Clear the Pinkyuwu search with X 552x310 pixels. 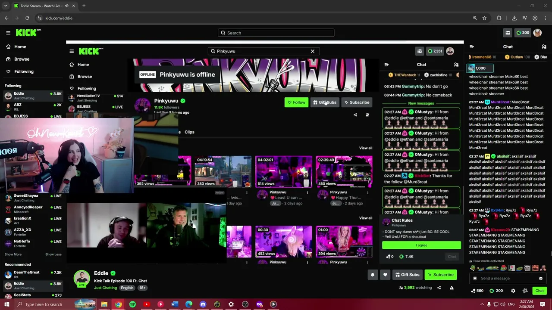click(313, 51)
